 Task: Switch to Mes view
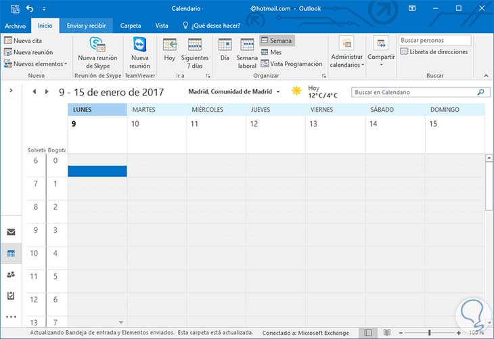pos(271,52)
